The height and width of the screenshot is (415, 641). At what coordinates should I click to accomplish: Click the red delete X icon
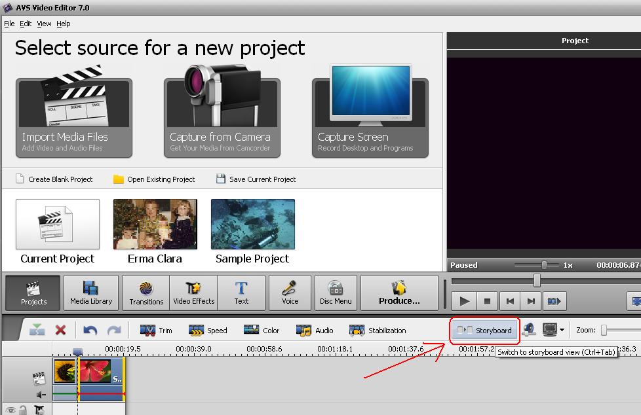point(60,330)
